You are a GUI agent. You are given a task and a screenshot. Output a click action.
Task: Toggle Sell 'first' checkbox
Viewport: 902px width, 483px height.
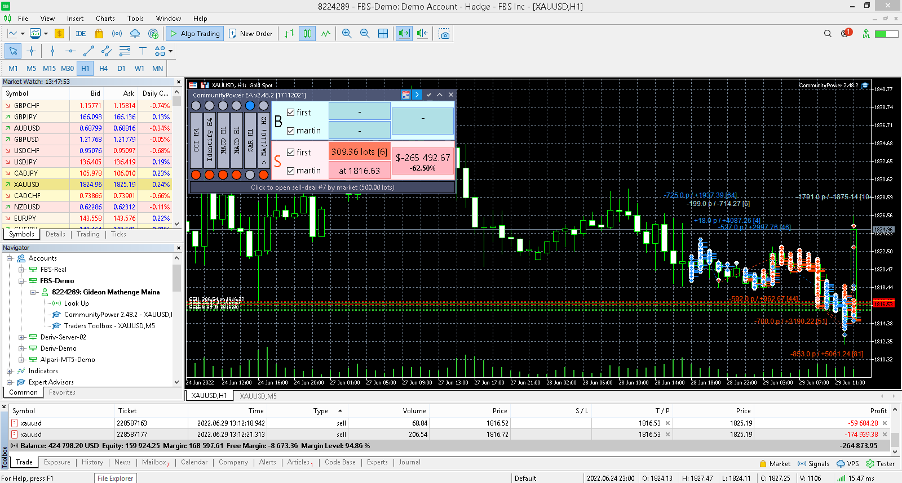coord(291,153)
